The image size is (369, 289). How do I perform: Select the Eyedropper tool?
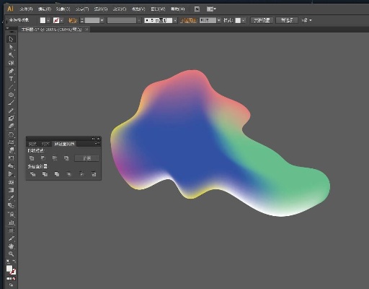tap(11, 198)
